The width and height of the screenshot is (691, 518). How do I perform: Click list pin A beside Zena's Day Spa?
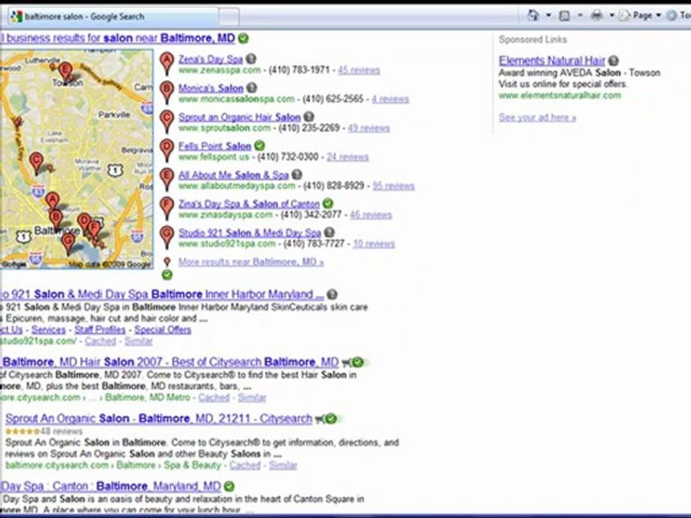166,63
